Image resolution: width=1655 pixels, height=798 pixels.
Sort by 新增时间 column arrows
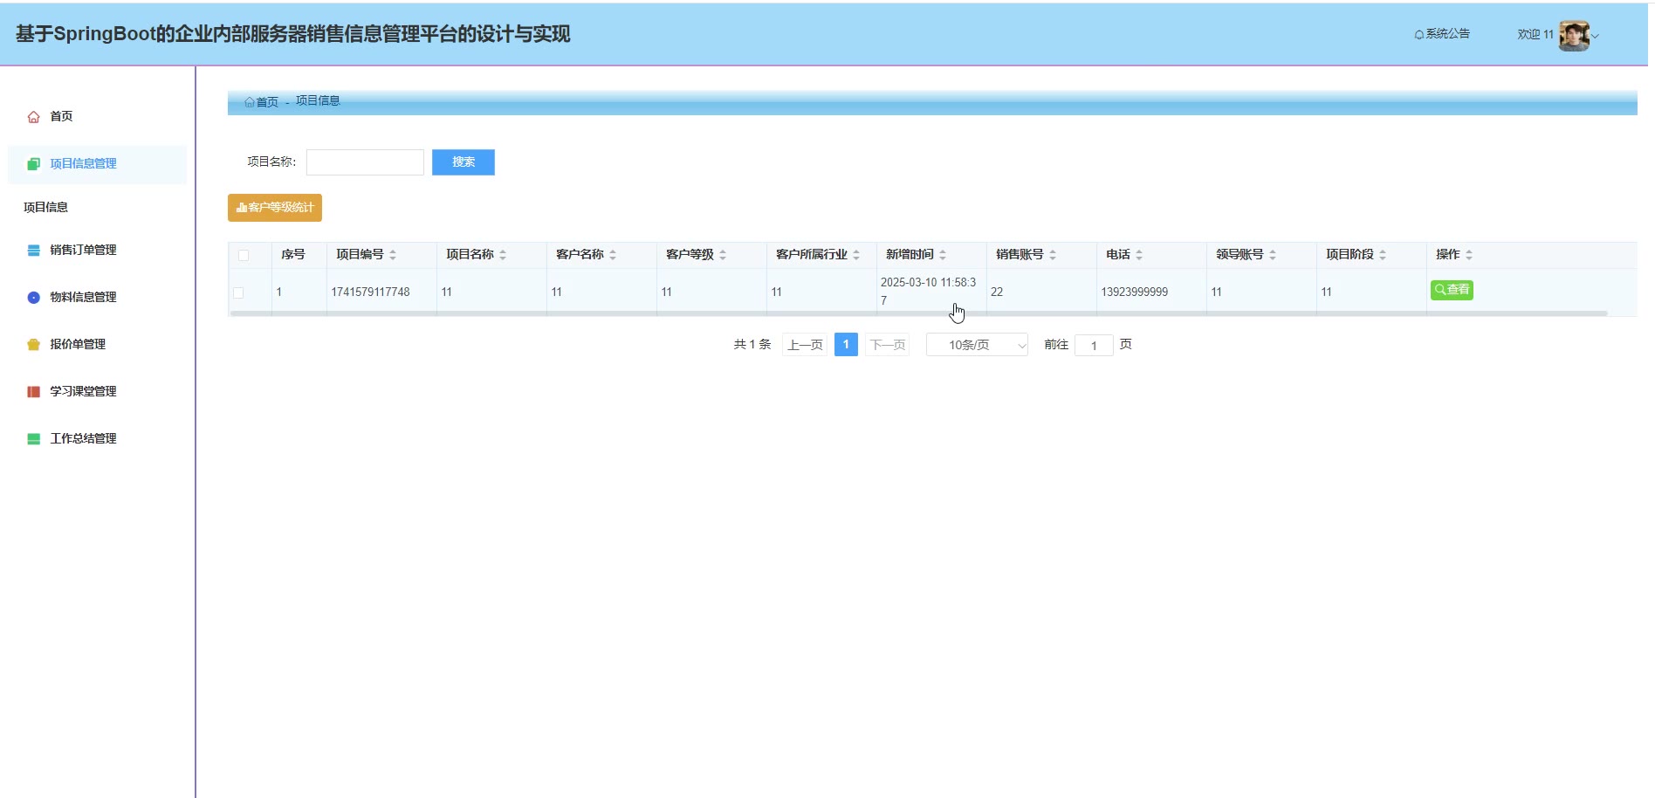coord(943,255)
